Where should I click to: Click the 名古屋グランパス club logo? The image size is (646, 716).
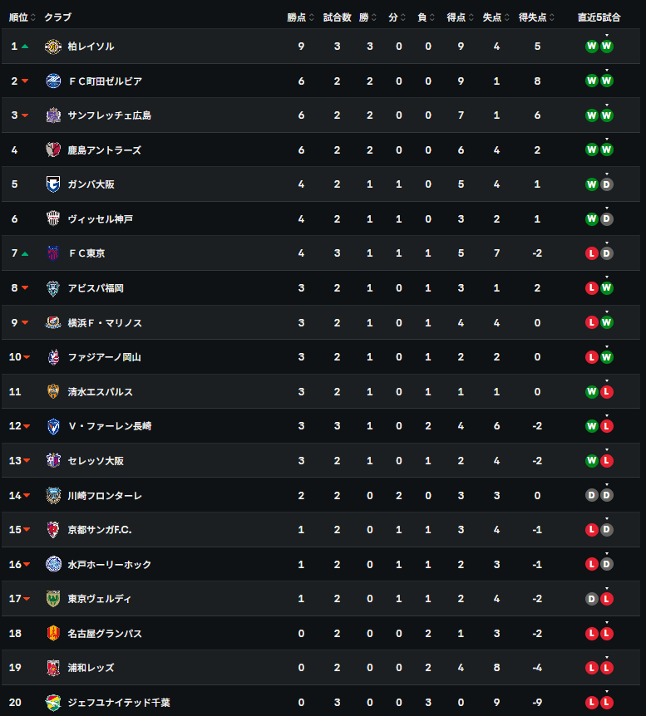pyautogui.click(x=53, y=633)
